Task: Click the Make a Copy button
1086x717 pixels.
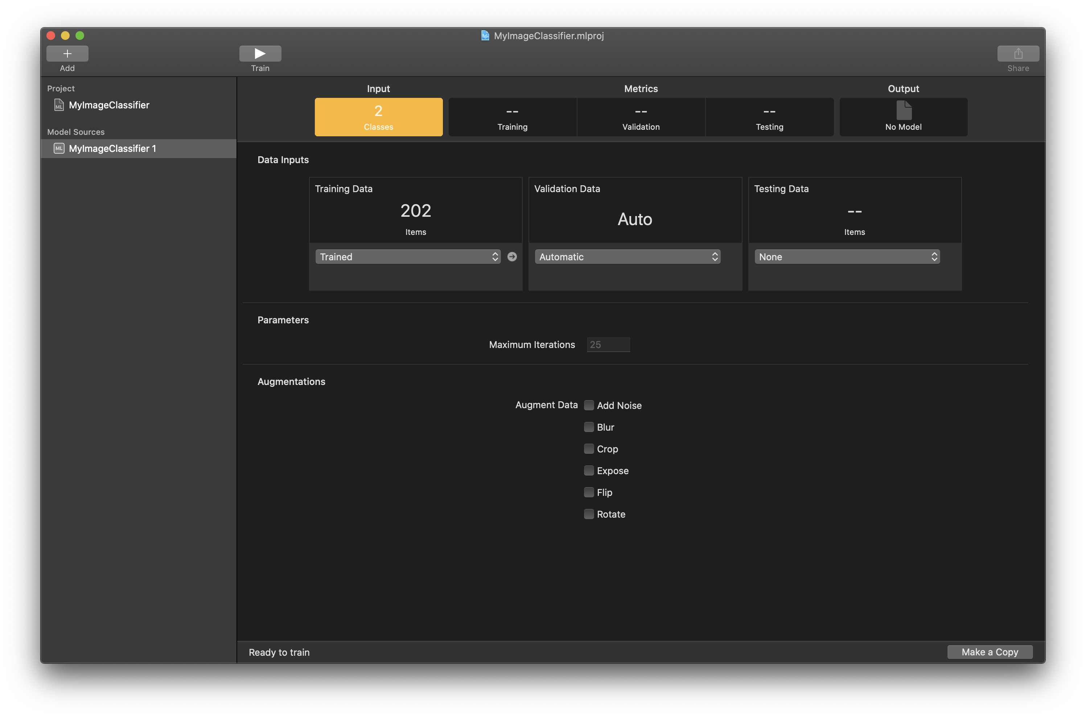Action: click(x=990, y=652)
